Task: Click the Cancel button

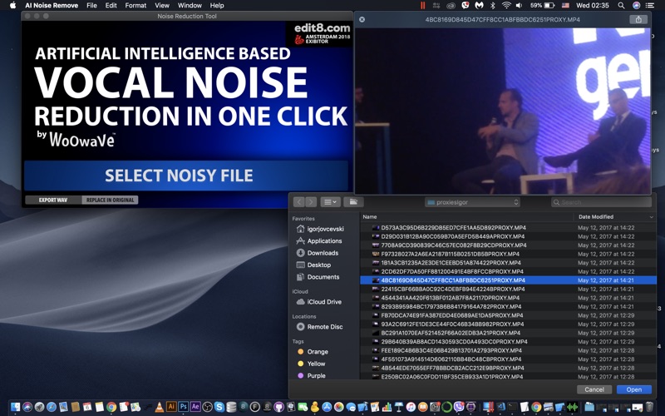Action: point(594,389)
